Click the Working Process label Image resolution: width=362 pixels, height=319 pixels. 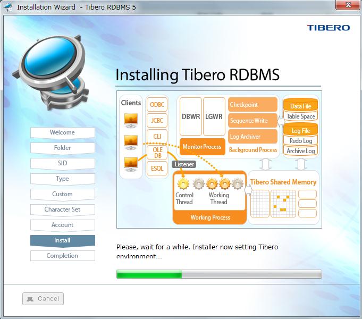[211, 217]
